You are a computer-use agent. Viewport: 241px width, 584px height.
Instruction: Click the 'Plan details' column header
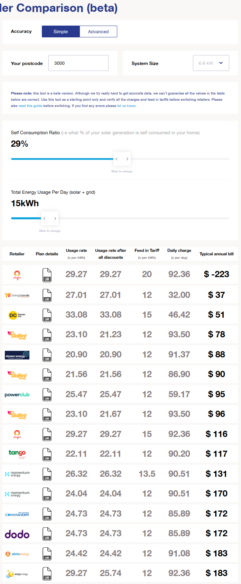click(x=47, y=254)
